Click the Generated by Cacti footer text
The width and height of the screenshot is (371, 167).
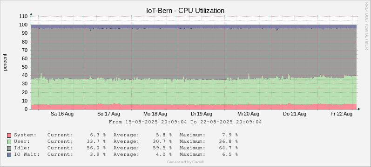coord(185,162)
